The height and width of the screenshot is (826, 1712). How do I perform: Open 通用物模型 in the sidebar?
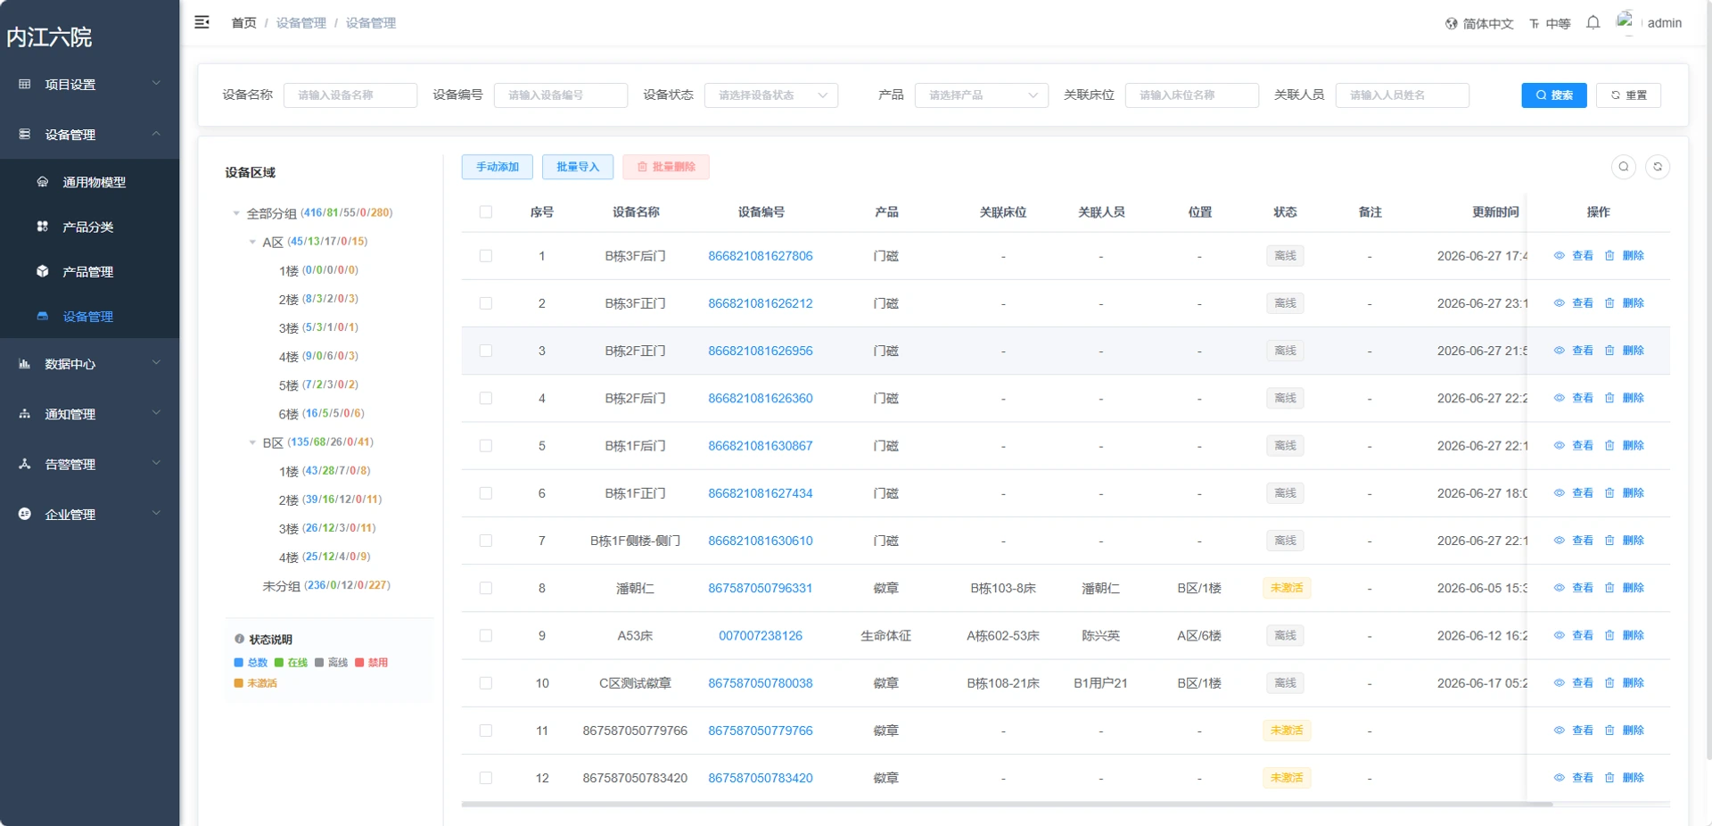tap(89, 182)
